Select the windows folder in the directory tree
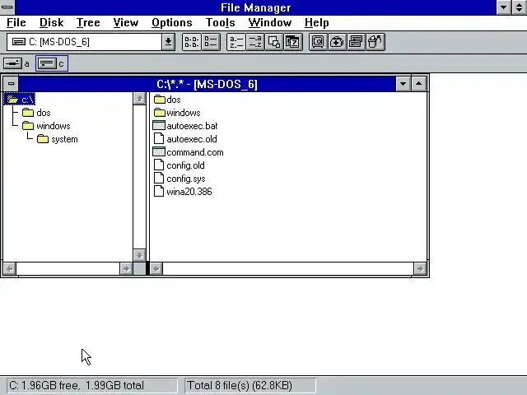This screenshot has height=395, width=527. coord(46,126)
